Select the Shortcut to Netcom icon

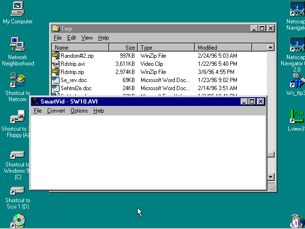pos(18,81)
